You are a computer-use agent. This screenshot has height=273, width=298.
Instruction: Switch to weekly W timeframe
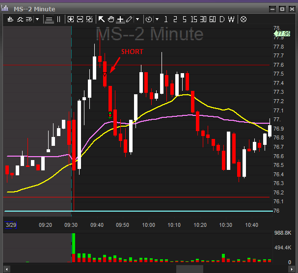(231, 19)
